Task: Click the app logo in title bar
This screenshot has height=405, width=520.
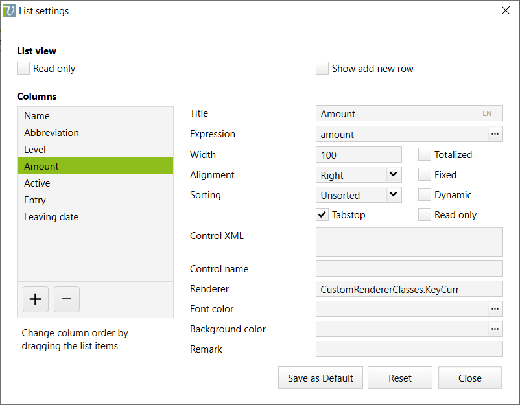Action: coord(9,10)
